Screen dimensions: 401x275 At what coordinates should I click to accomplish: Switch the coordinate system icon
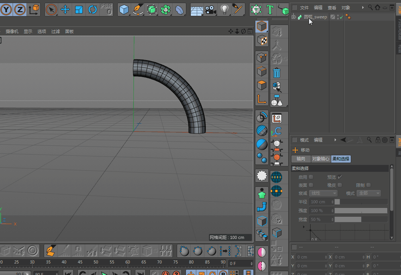pyautogui.click(x=34, y=10)
